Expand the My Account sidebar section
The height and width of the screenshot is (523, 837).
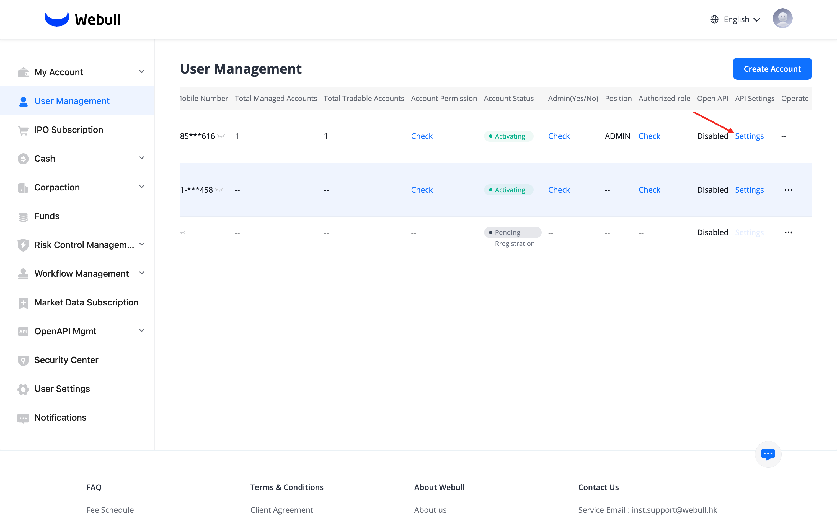[141, 72]
